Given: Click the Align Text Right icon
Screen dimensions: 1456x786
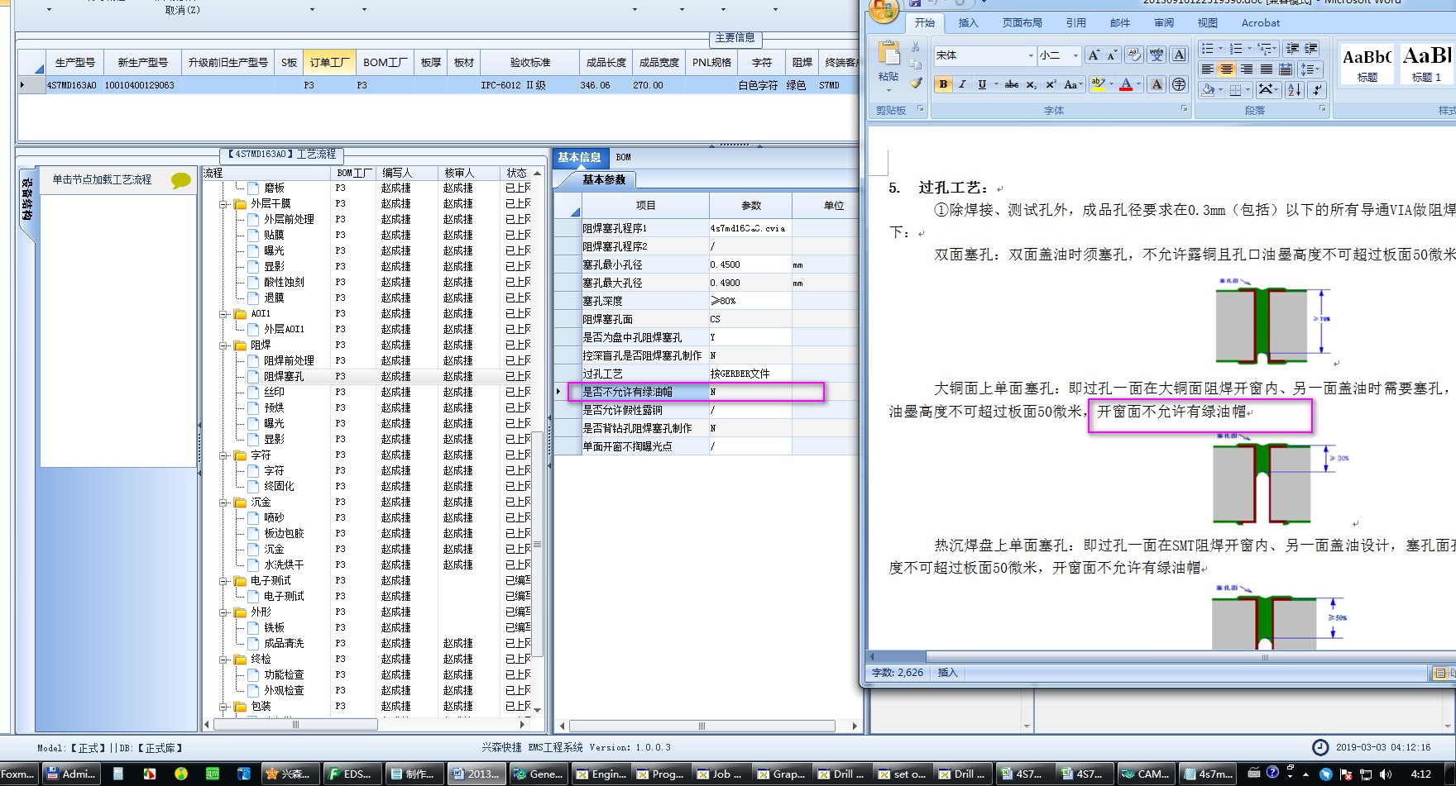Looking at the screenshot, I should (x=1247, y=69).
